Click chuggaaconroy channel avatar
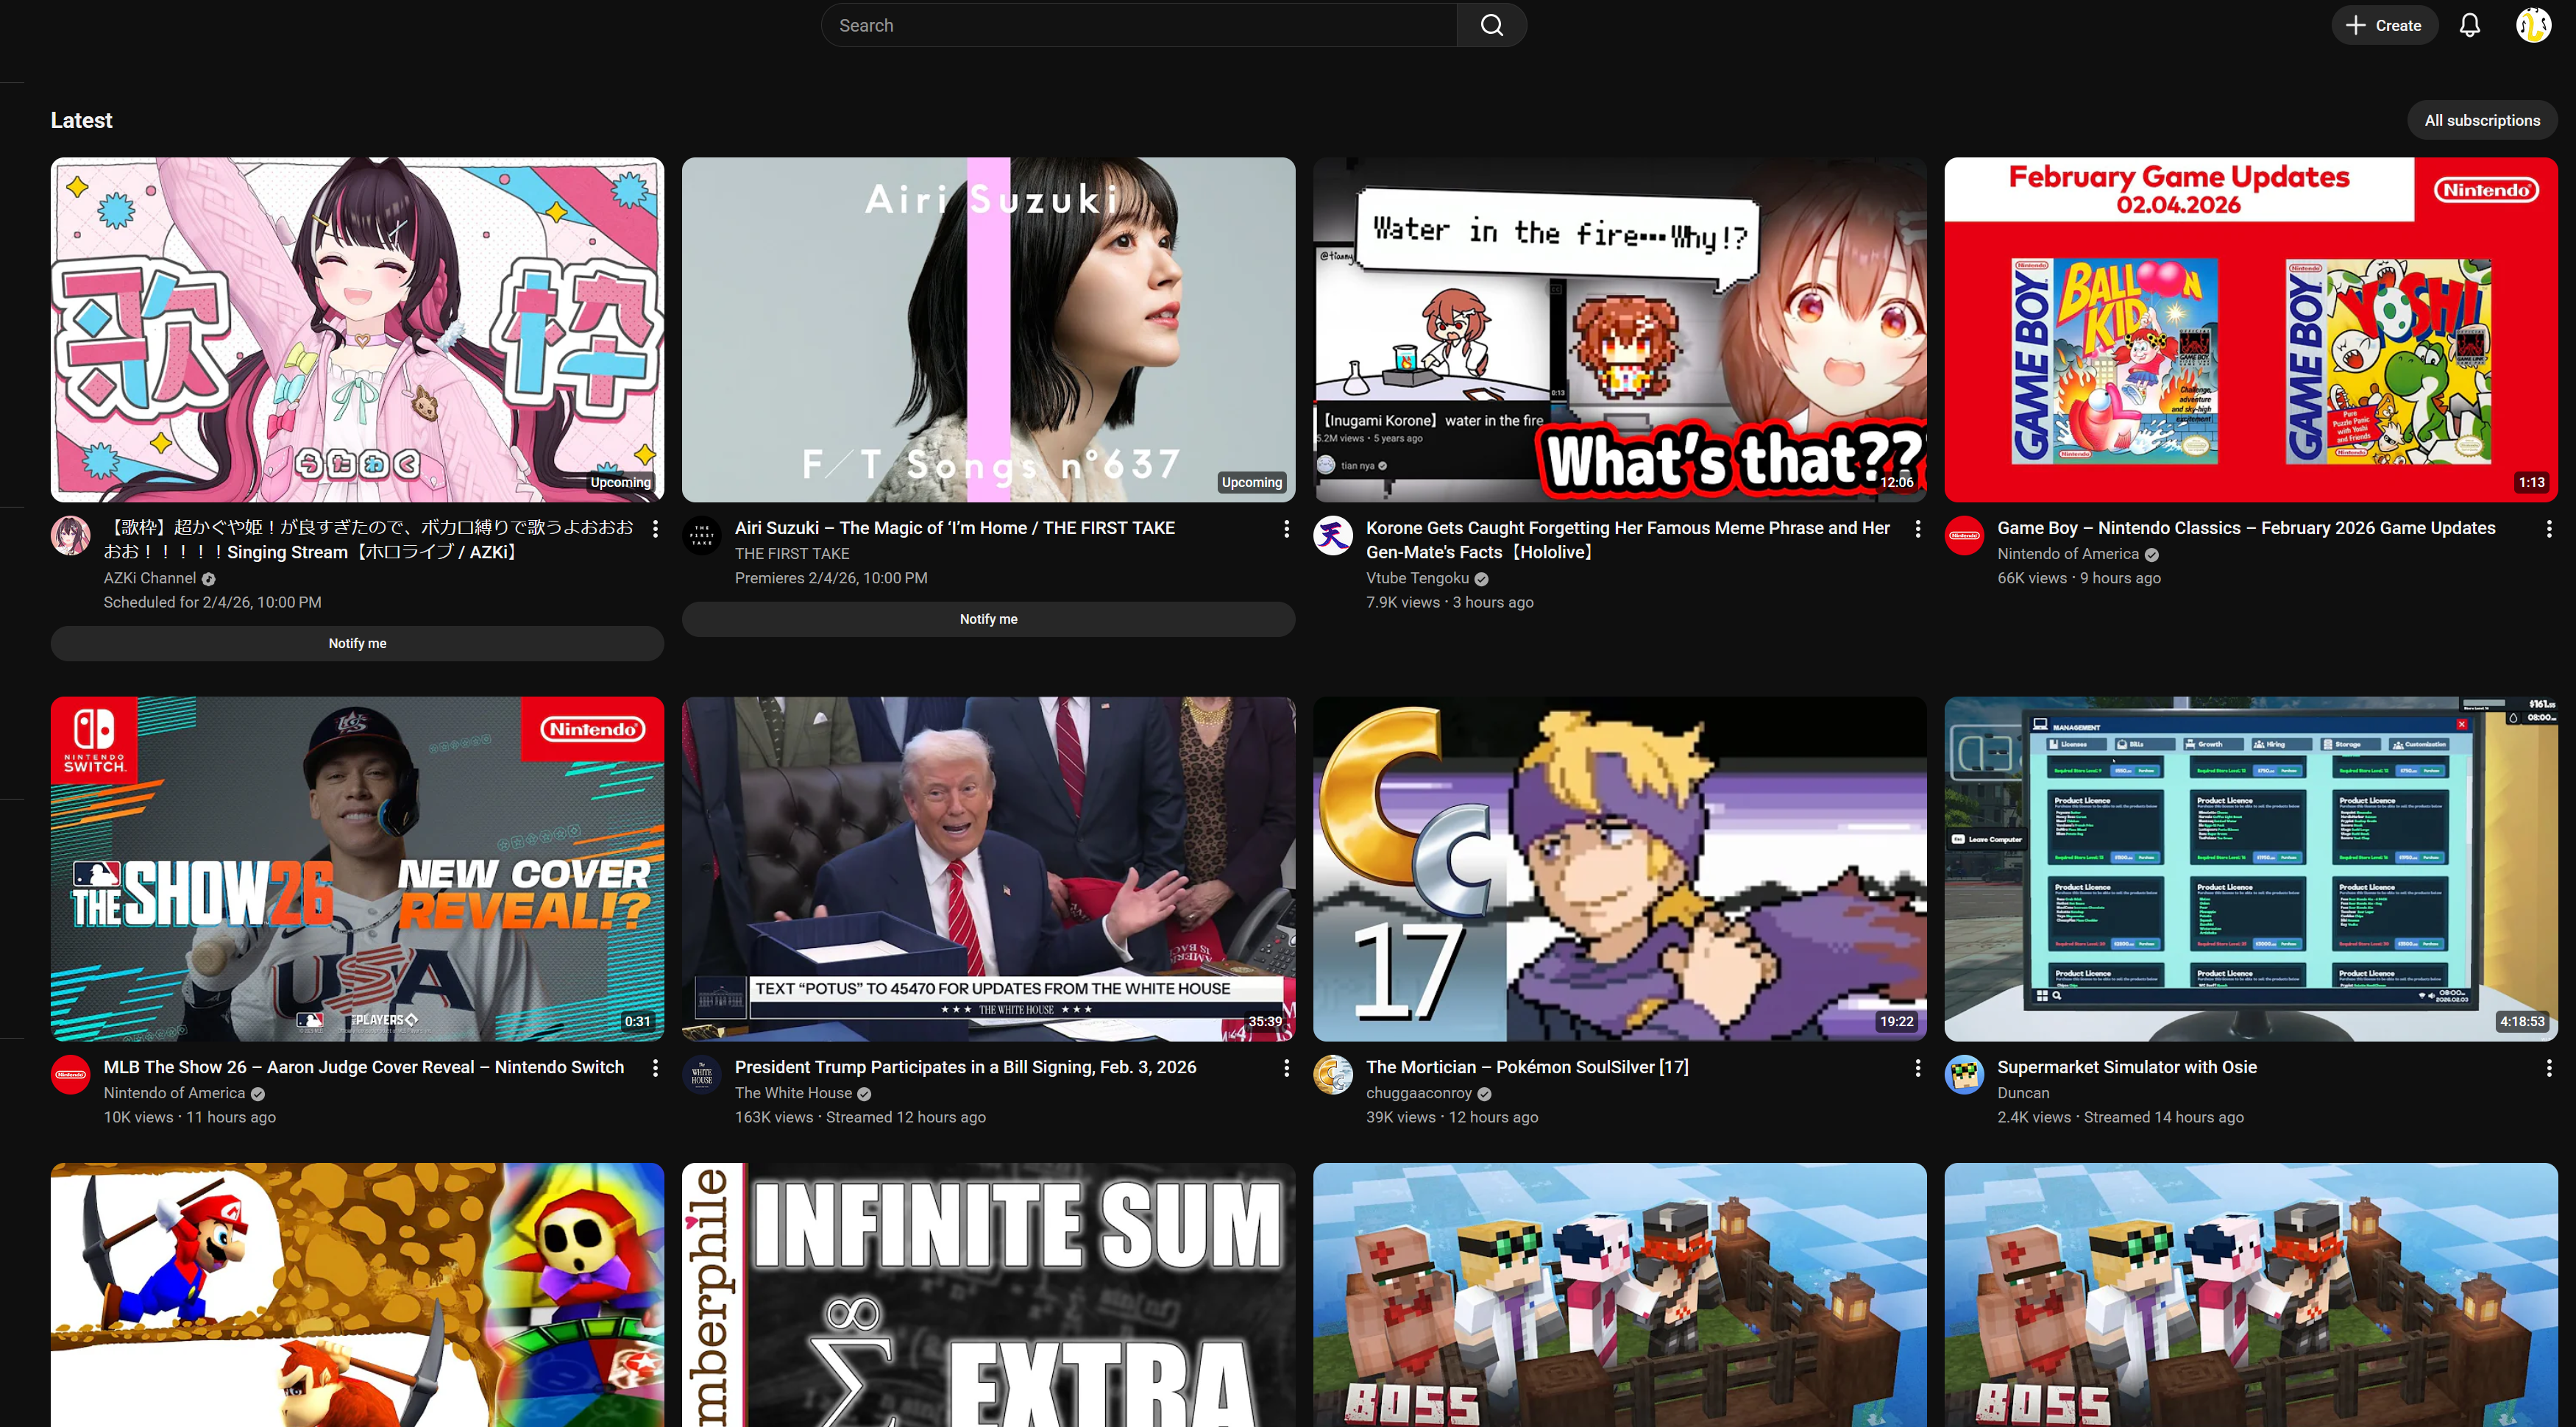Image resolution: width=2576 pixels, height=1427 pixels. (1333, 1075)
